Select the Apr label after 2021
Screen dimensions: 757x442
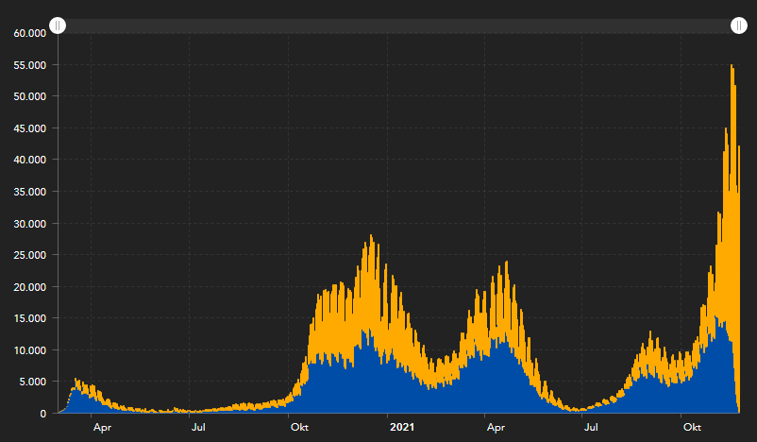[495, 427]
